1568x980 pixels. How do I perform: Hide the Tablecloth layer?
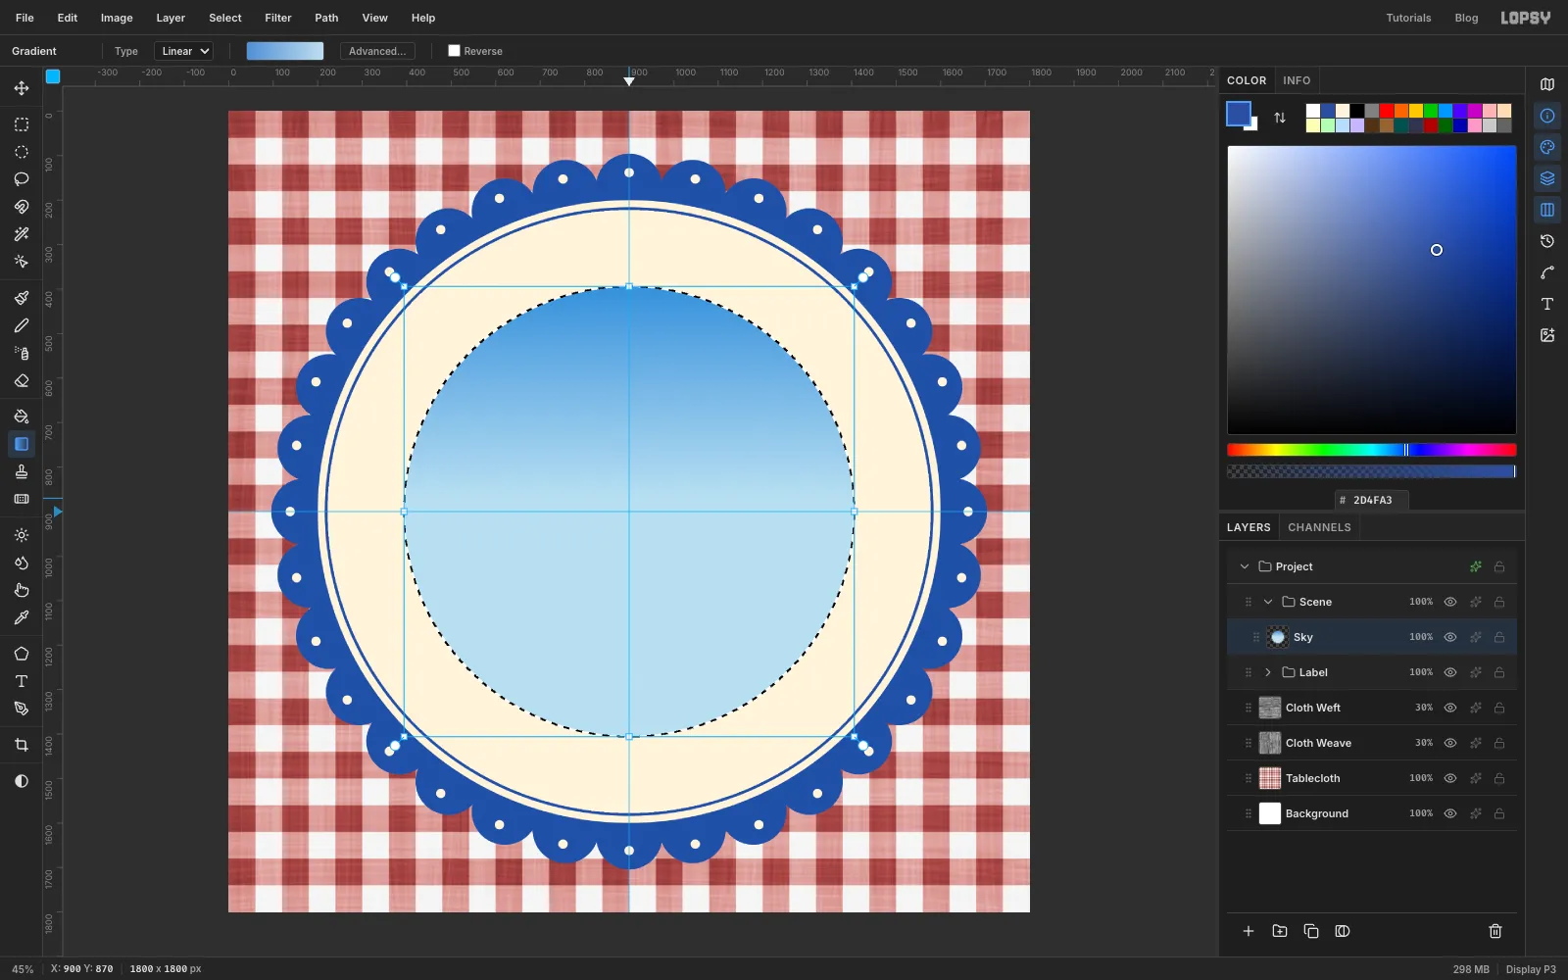1450,778
